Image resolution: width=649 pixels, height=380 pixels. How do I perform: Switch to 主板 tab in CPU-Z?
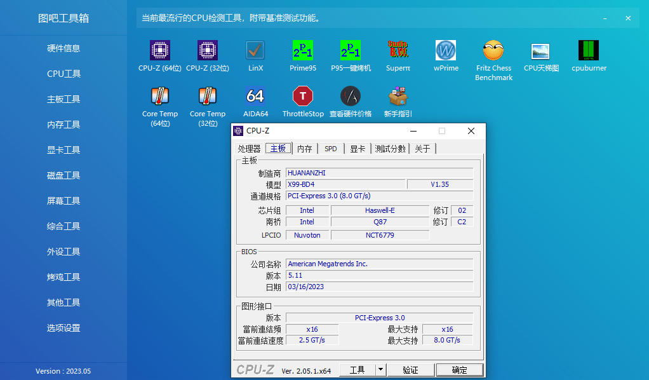pos(278,148)
